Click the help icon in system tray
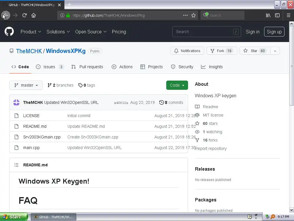The width and height of the screenshot is (294, 221). pyautogui.click(x=249, y=217)
